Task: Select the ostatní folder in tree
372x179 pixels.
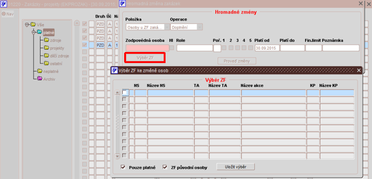Action: (56, 64)
